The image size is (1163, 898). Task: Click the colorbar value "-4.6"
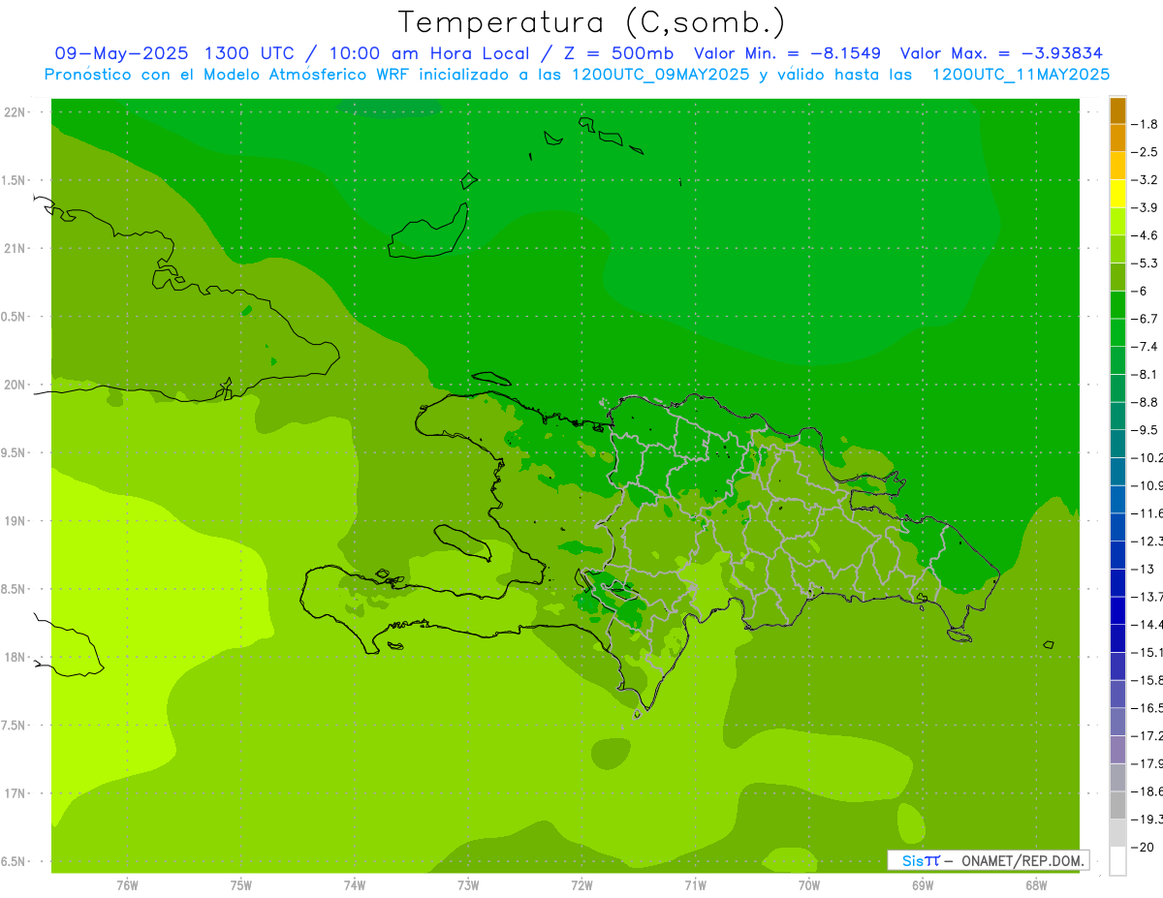[x=1146, y=235]
